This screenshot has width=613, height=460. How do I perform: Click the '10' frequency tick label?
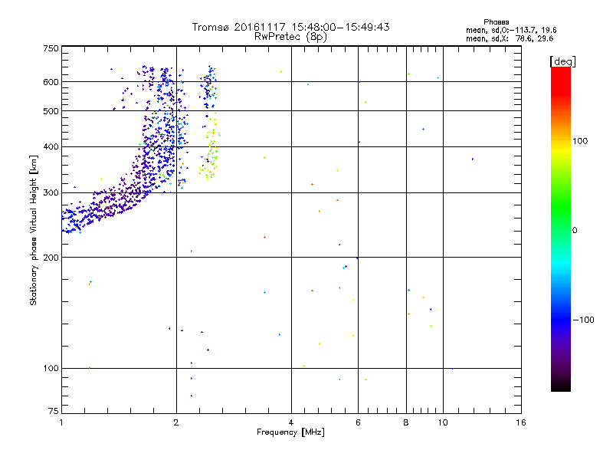pos(443,422)
